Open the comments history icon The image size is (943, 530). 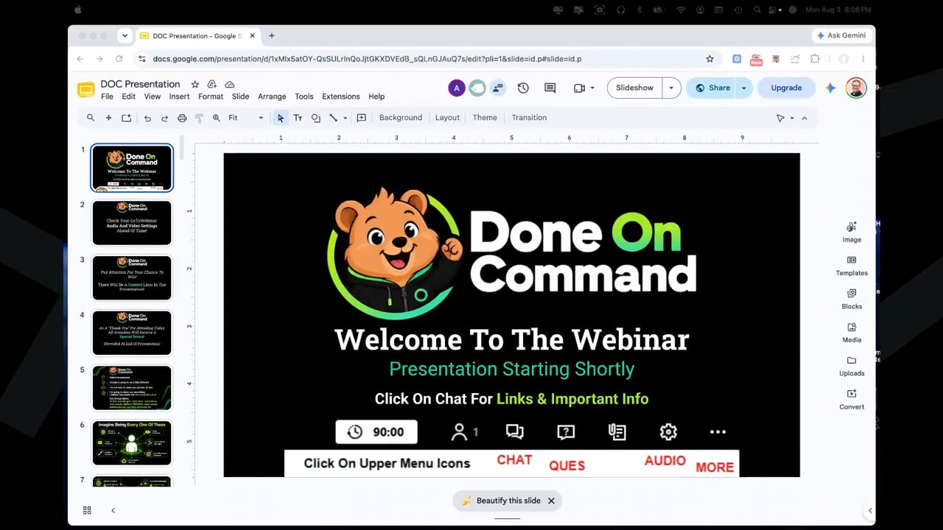click(550, 88)
